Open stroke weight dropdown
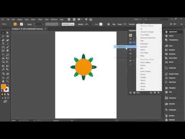185x139 pixels. [43, 24]
